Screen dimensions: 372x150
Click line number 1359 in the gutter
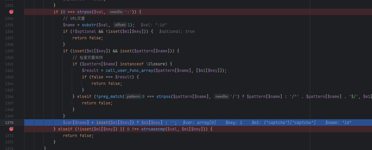coord(9,51)
